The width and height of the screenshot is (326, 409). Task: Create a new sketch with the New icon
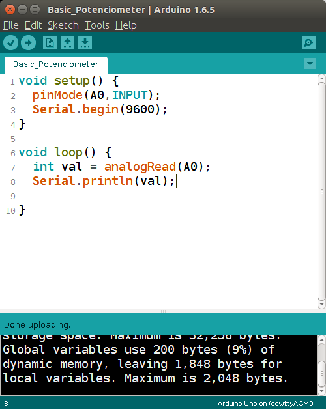tap(50, 42)
